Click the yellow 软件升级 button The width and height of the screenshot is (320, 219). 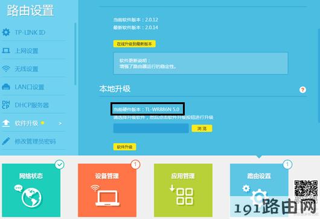point(125,147)
